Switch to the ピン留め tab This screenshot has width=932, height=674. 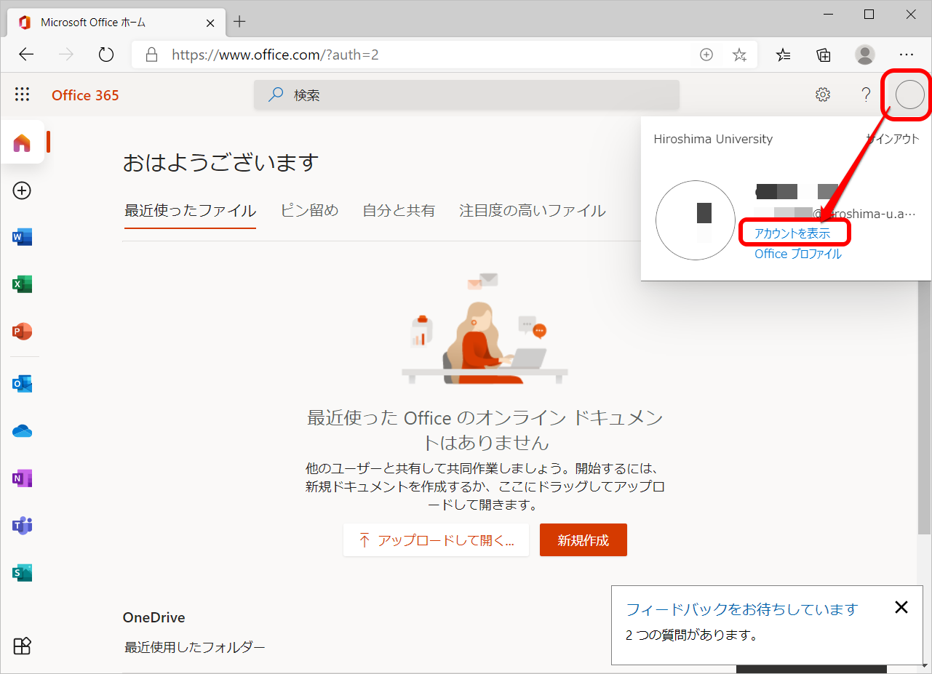[x=309, y=211]
